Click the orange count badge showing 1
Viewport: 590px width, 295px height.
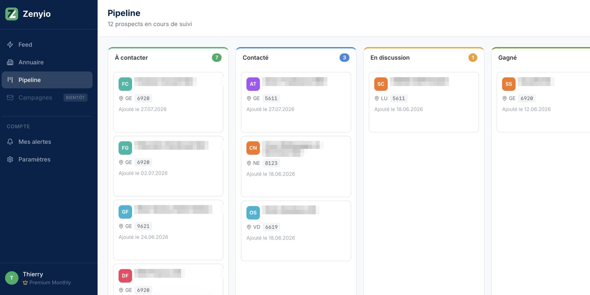click(473, 58)
